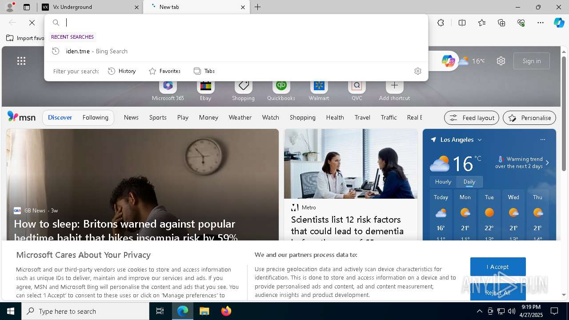Open the How to sleep article
The height and width of the screenshot is (320, 569).
[x=126, y=230]
